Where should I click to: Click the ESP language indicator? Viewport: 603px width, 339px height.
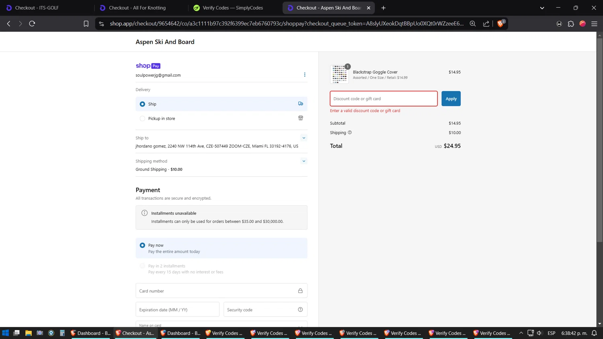(552, 333)
